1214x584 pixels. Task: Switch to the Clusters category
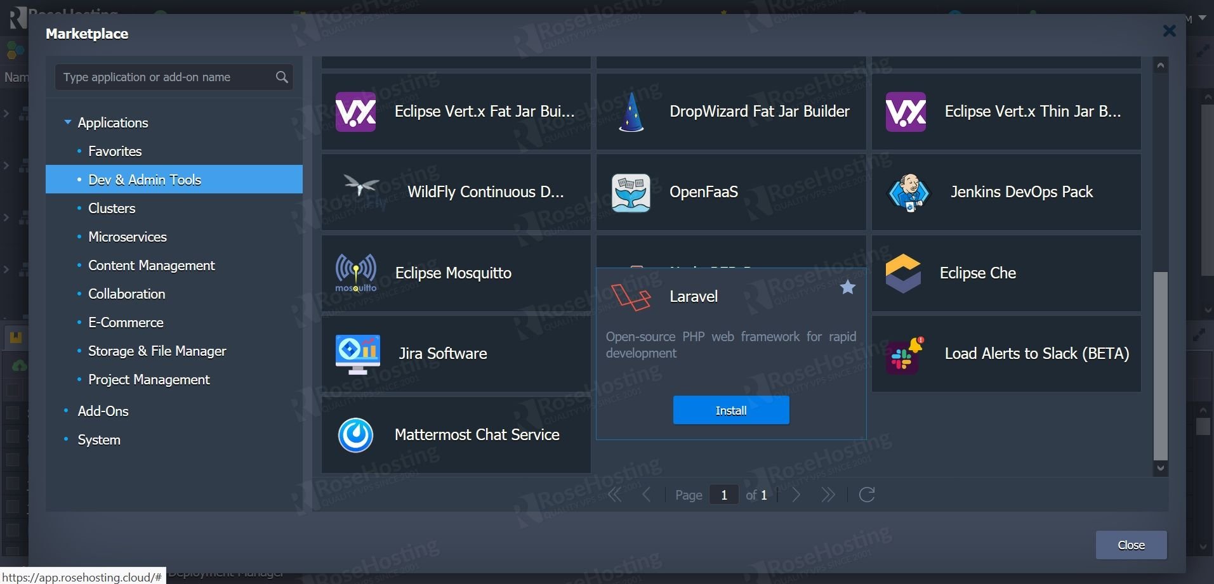(x=112, y=208)
